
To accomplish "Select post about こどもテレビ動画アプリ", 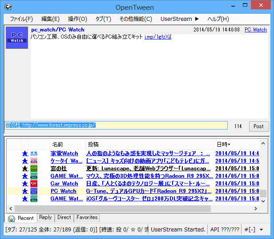I will 148,161.
